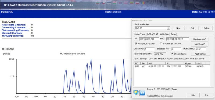Click the Multicast-PID field showing 8192
215x100 pixels.
201,49
